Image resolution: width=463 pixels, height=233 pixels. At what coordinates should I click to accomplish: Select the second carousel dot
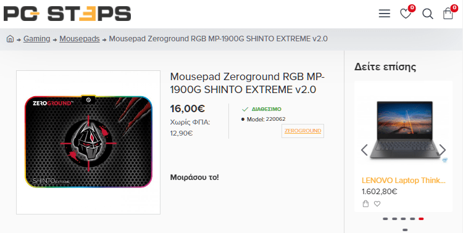click(x=394, y=219)
